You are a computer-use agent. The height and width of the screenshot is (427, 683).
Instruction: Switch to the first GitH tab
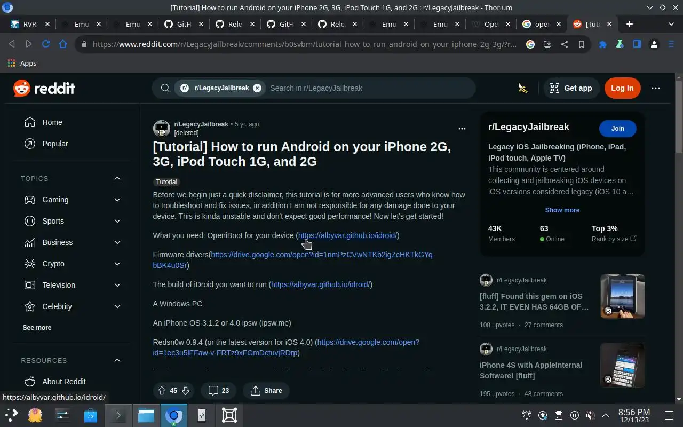(184, 24)
